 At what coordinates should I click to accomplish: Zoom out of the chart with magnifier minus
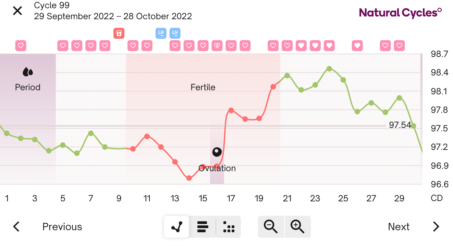(x=271, y=226)
